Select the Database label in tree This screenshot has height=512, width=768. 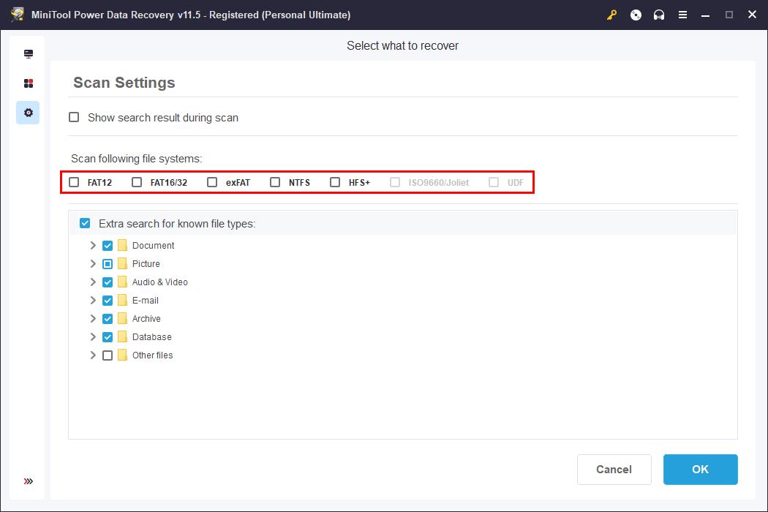(152, 337)
